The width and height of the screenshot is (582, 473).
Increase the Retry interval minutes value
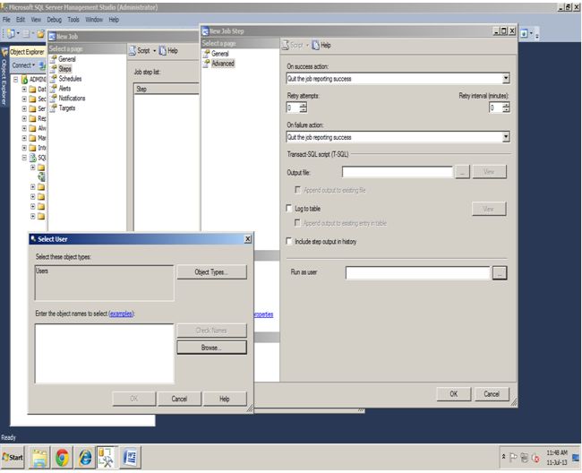point(506,105)
